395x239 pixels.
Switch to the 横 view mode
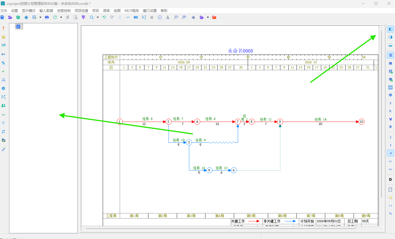pyautogui.click(x=390, y=63)
